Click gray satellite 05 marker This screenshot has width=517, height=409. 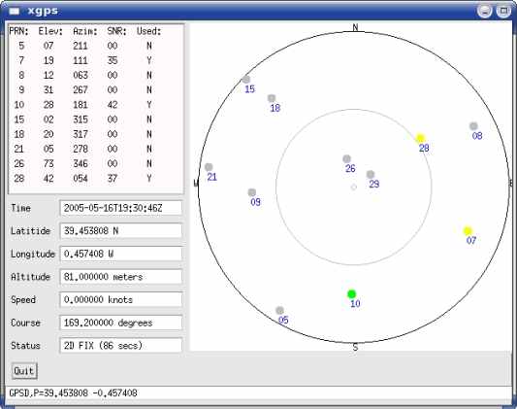click(x=279, y=310)
